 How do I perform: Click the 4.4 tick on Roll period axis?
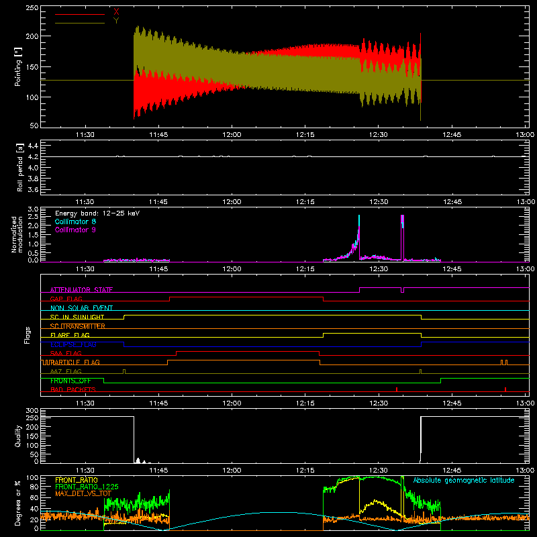33,146
